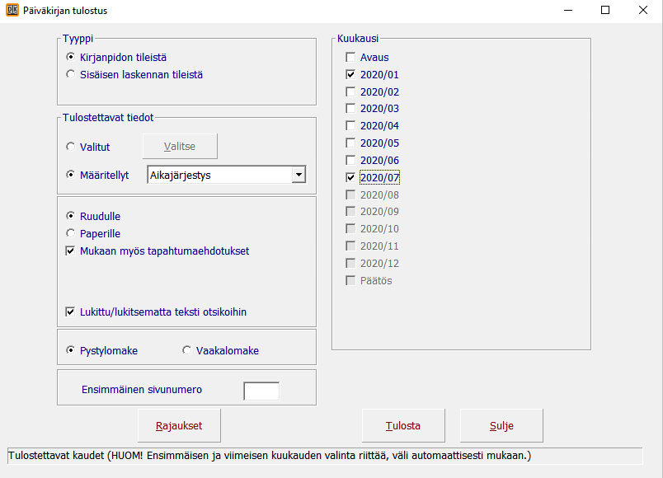Close dialog with Sulje button

[501, 426]
